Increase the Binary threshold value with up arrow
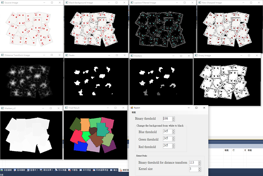Image resolution: width=263 pixels, height=176 pixels. pos(173,118)
